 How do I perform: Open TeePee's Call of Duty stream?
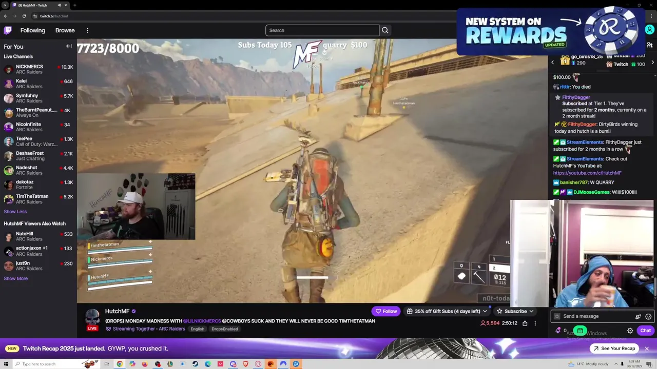[x=38, y=141]
